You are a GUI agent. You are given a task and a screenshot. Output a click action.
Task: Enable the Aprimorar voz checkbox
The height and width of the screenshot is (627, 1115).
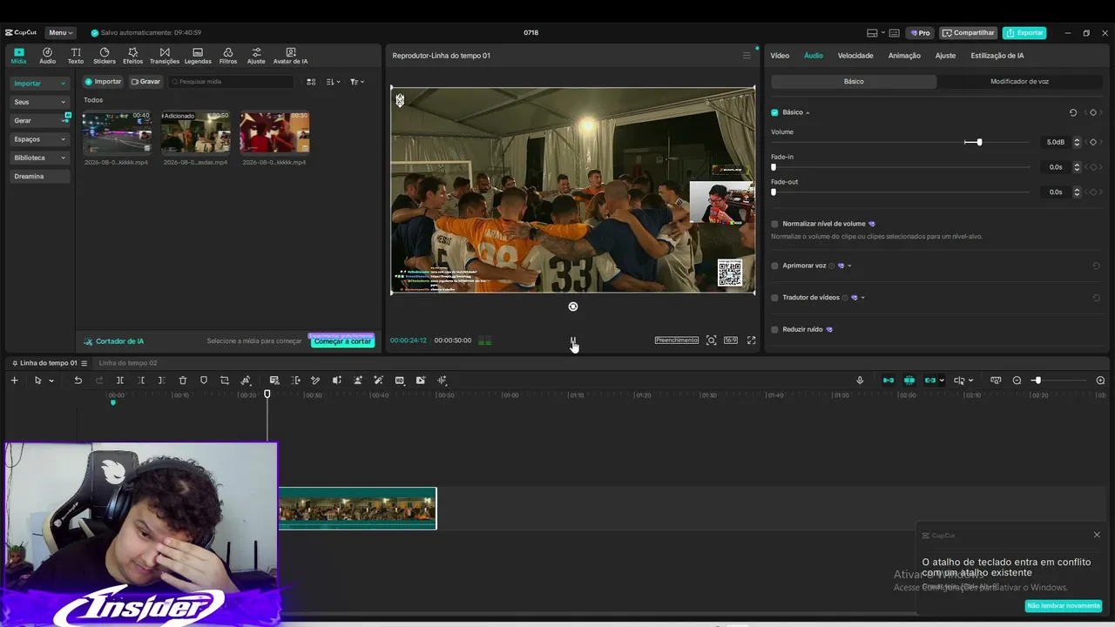[774, 266]
